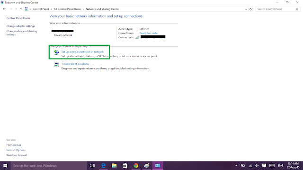Screen dimensions: 303x170
Task: Click HomeGroup Ready to create link
Action: pyautogui.click(x=148, y=33)
